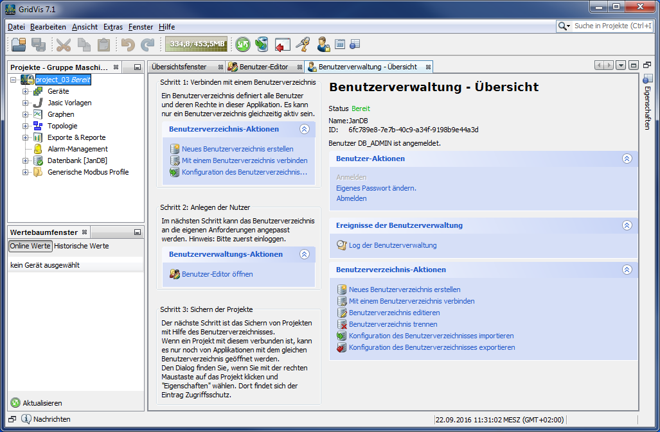Image resolution: width=660 pixels, height=432 pixels.
Task: Click the database bin toolbar icon
Action: click(262, 44)
